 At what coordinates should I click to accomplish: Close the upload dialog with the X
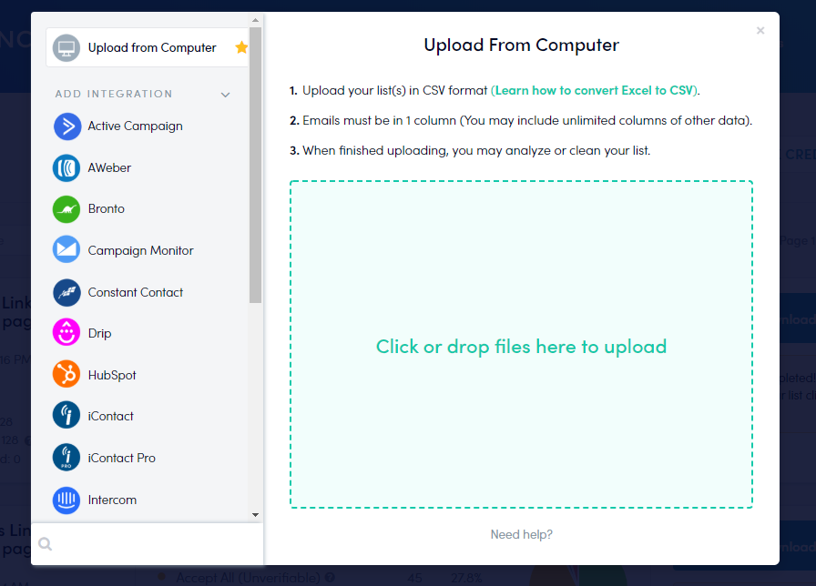point(760,31)
